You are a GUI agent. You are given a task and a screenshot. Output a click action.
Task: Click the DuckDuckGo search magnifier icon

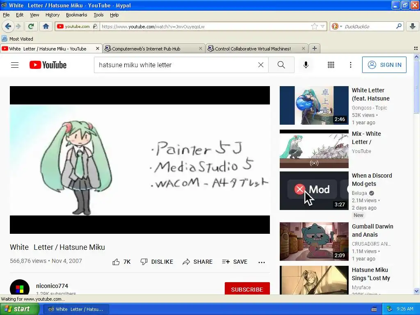[x=399, y=26]
